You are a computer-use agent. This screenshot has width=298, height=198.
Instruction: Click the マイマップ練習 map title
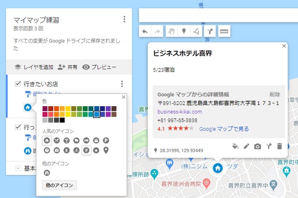click(36, 20)
